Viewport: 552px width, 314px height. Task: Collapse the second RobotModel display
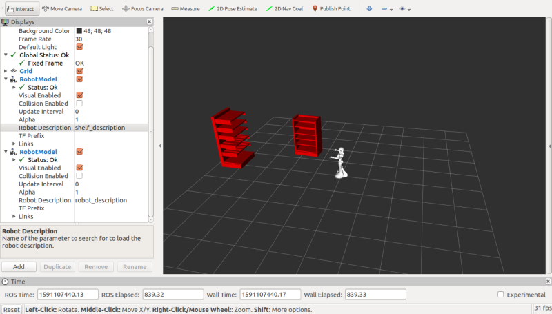point(6,152)
